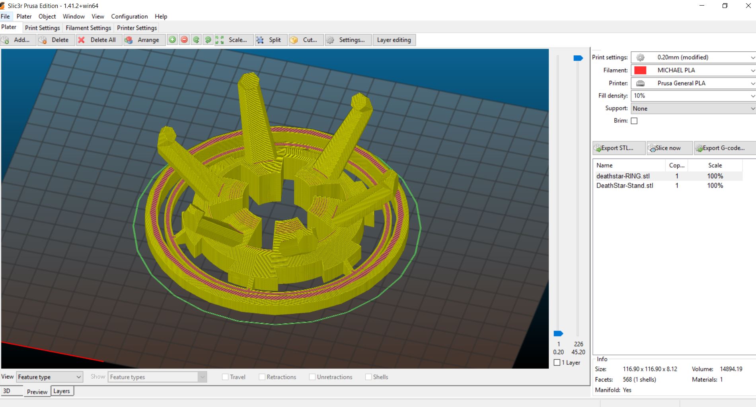Open the Object menu

[x=47, y=16]
